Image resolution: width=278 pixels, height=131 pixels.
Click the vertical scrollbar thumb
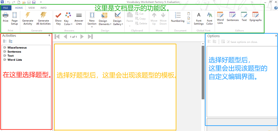pos(203,72)
